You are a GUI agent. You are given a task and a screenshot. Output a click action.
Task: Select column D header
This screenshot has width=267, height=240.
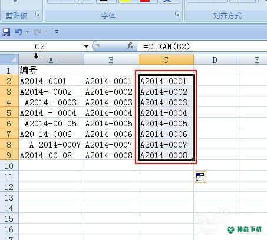click(x=215, y=59)
